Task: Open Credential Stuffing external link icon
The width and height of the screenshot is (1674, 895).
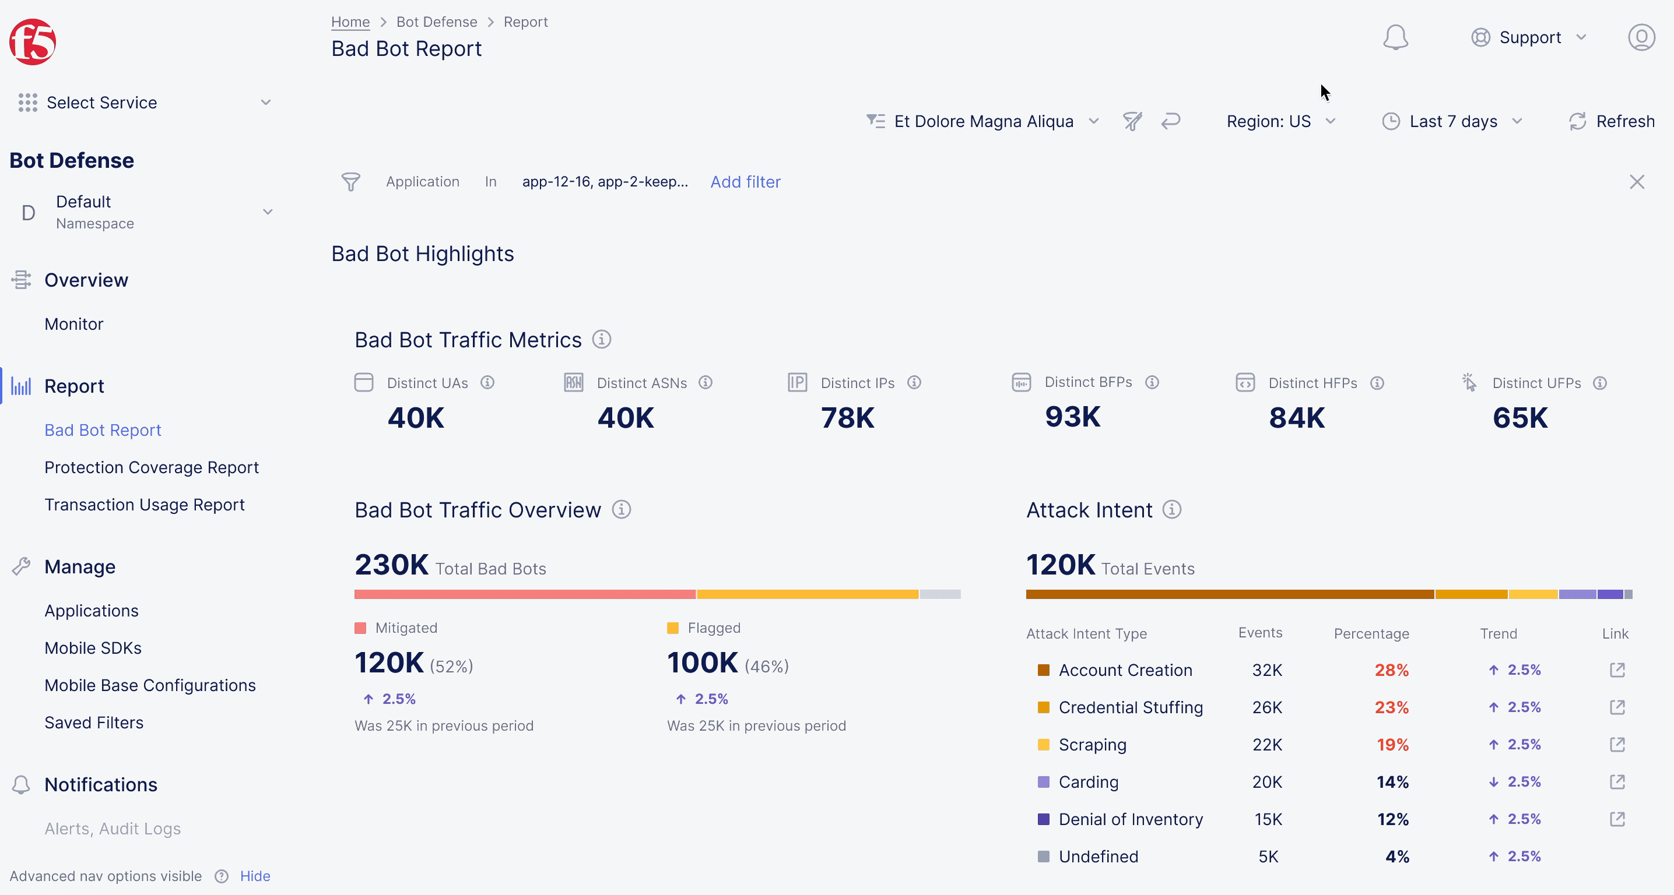Action: click(x=1617, y=707)
